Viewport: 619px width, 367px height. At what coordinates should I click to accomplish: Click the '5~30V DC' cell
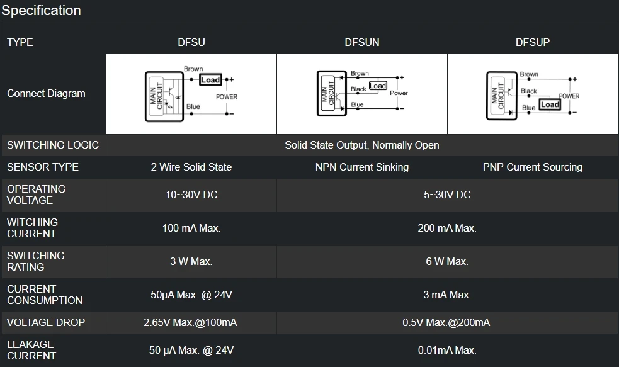(x=447, y=195)
